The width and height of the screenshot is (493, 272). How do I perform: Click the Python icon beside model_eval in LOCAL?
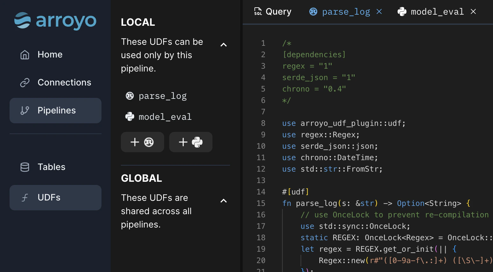click(129, 117)
